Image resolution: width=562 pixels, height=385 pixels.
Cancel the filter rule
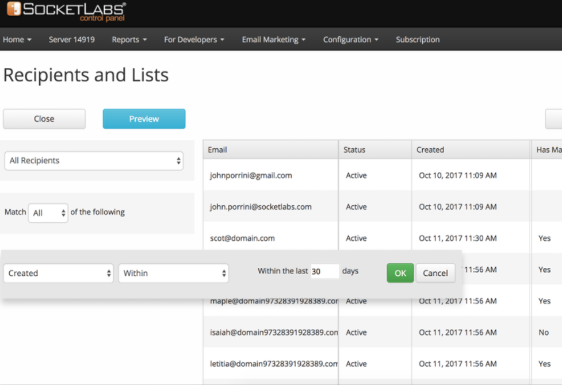coord(435,273)
